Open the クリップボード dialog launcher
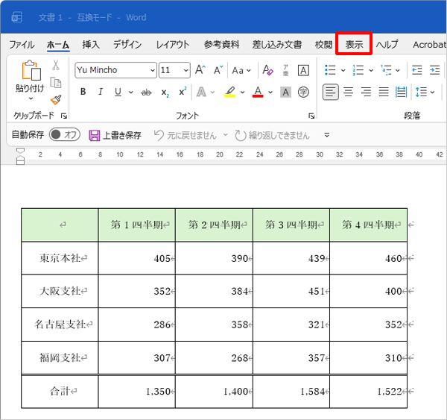 64,116
